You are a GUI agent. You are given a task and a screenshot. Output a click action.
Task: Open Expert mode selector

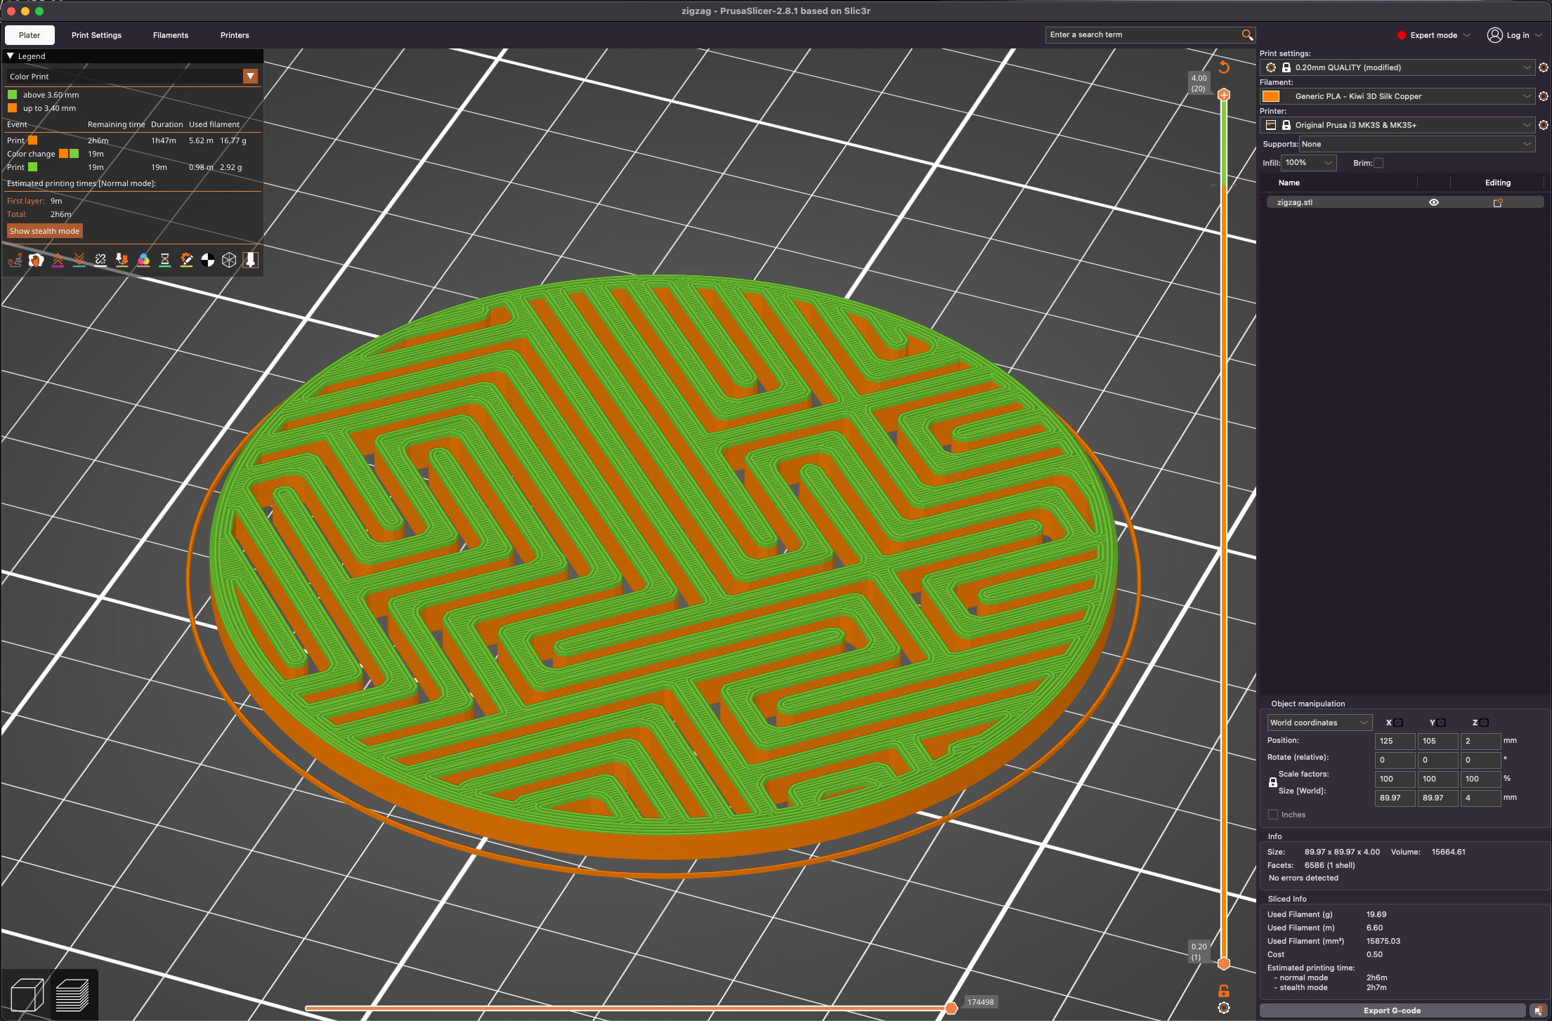[1433, 35]
